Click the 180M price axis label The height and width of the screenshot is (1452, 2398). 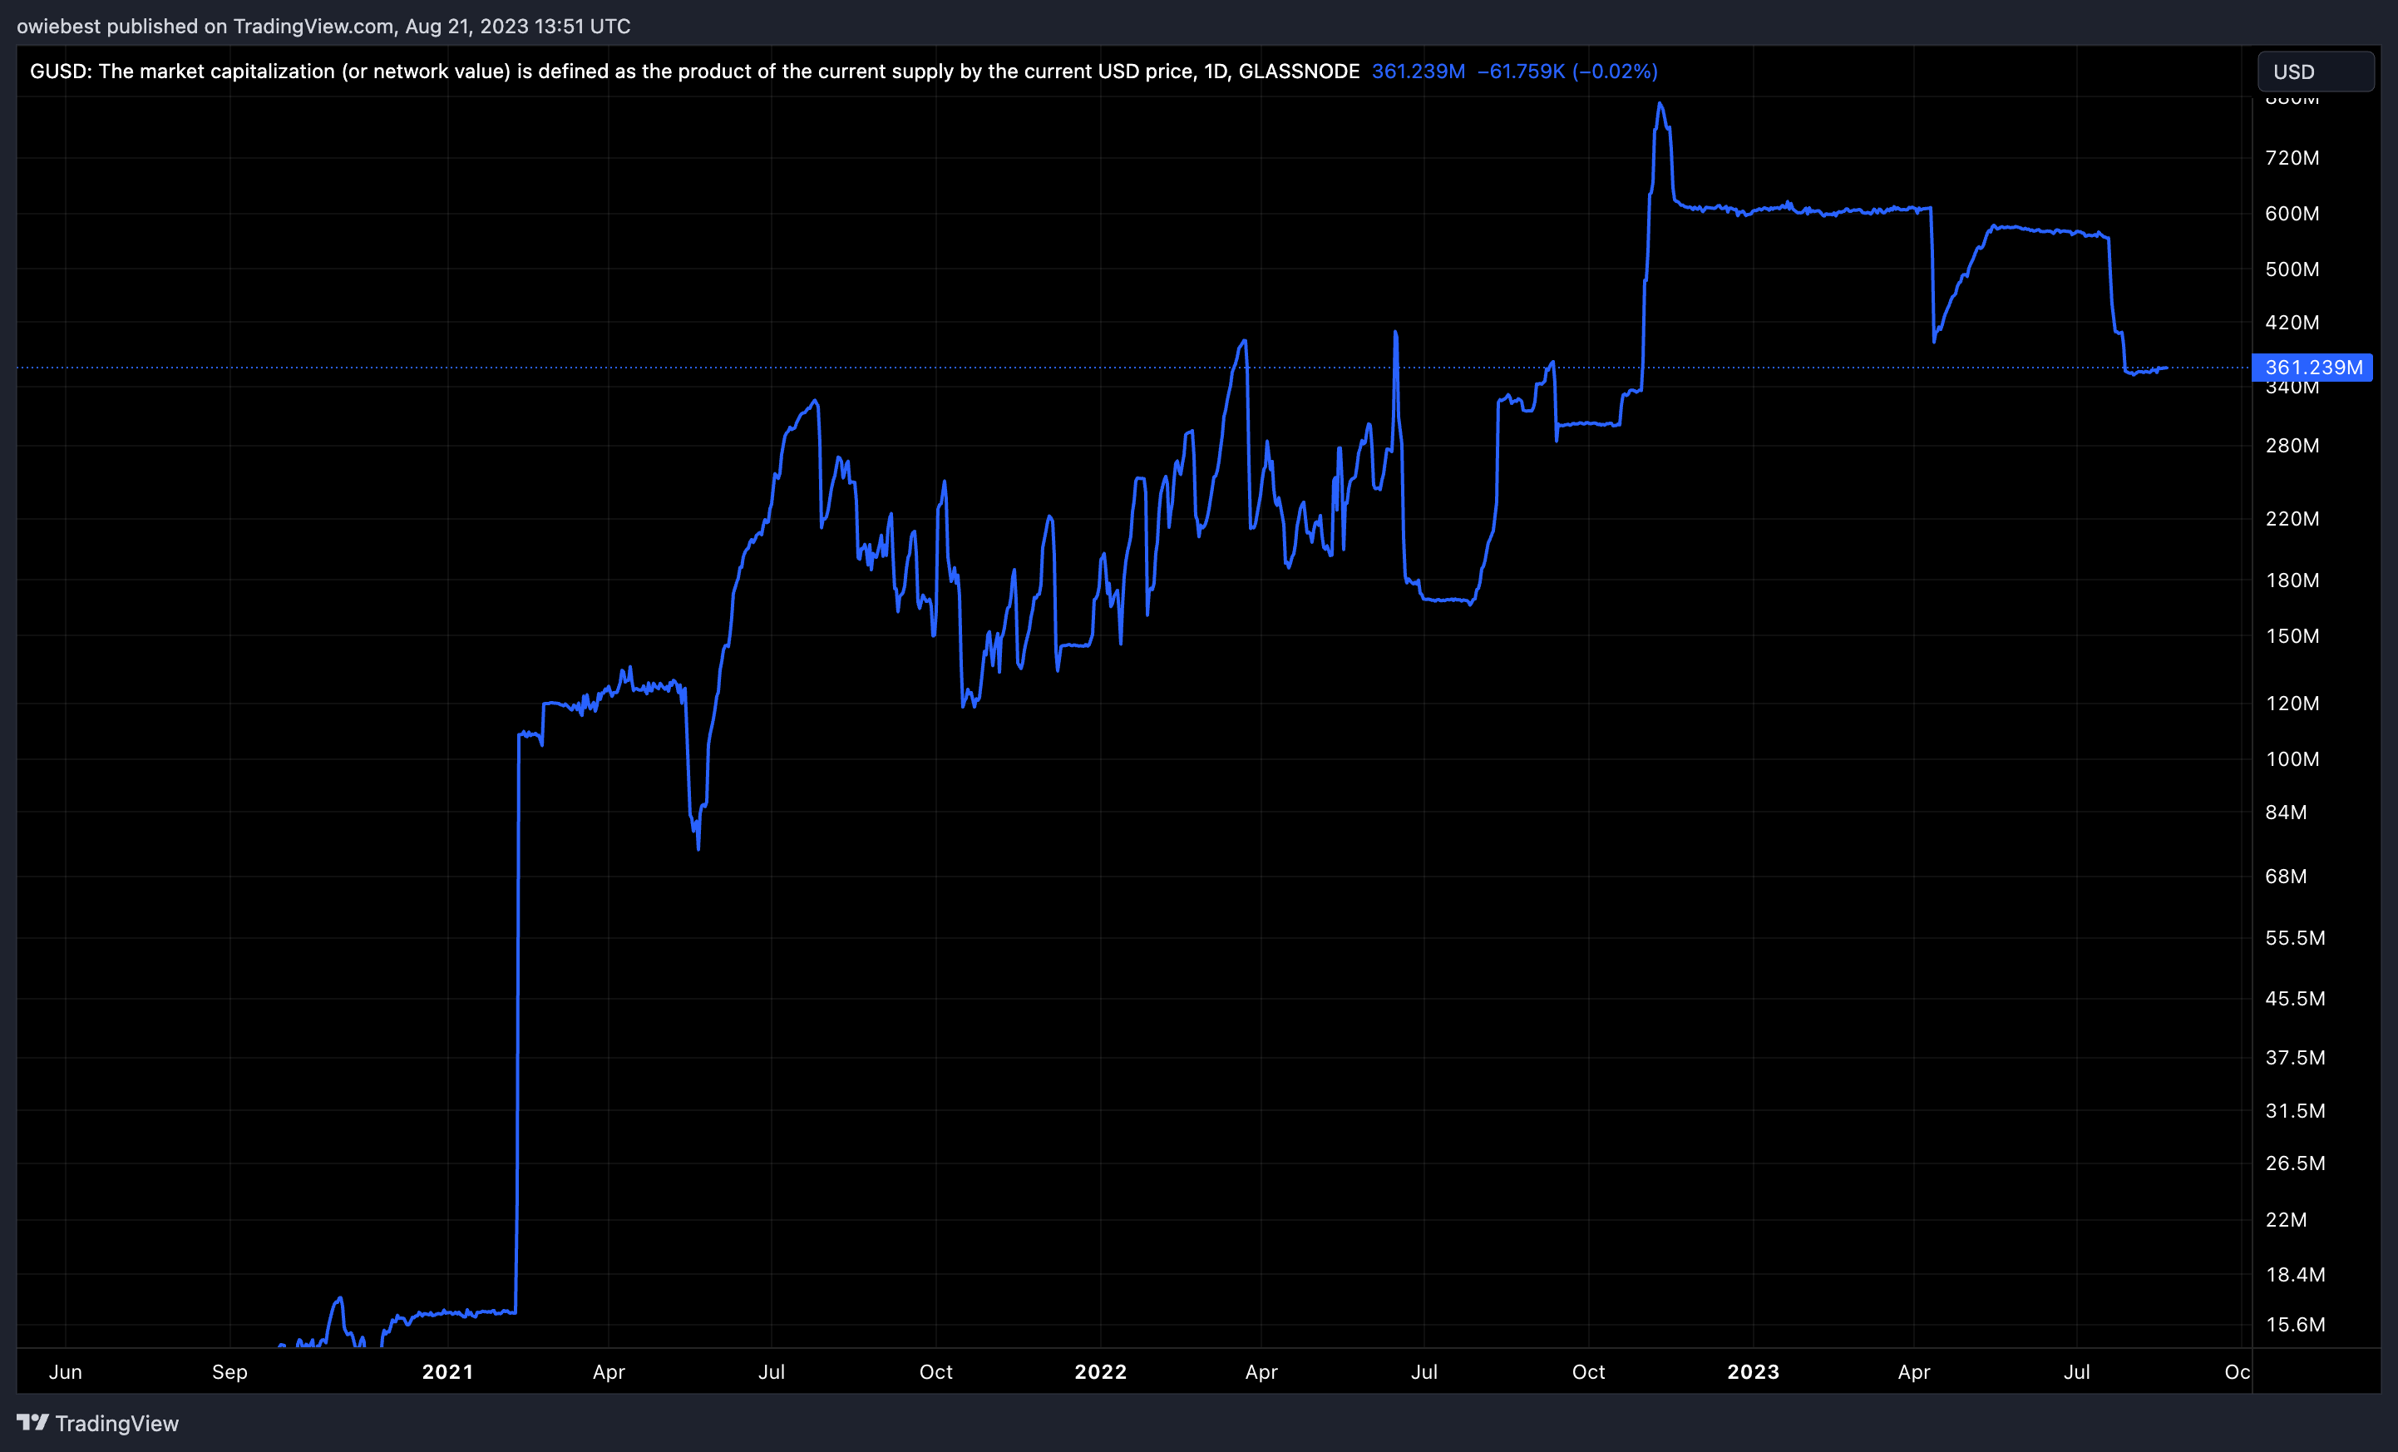pos(2292,580)
